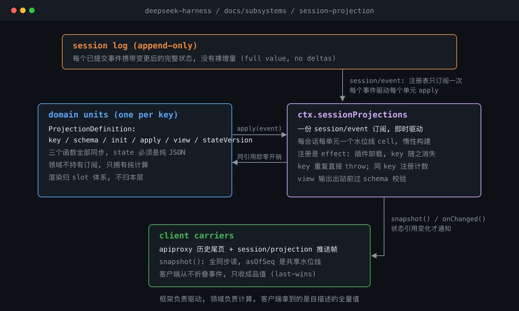The width and height of the screenshot is (519, 311).
Task: Click the label "snapshot() / onChanged()"
Action: point(438,219)
